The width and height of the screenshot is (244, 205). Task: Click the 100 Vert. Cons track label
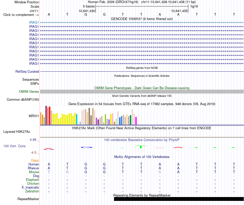point(14,146)
